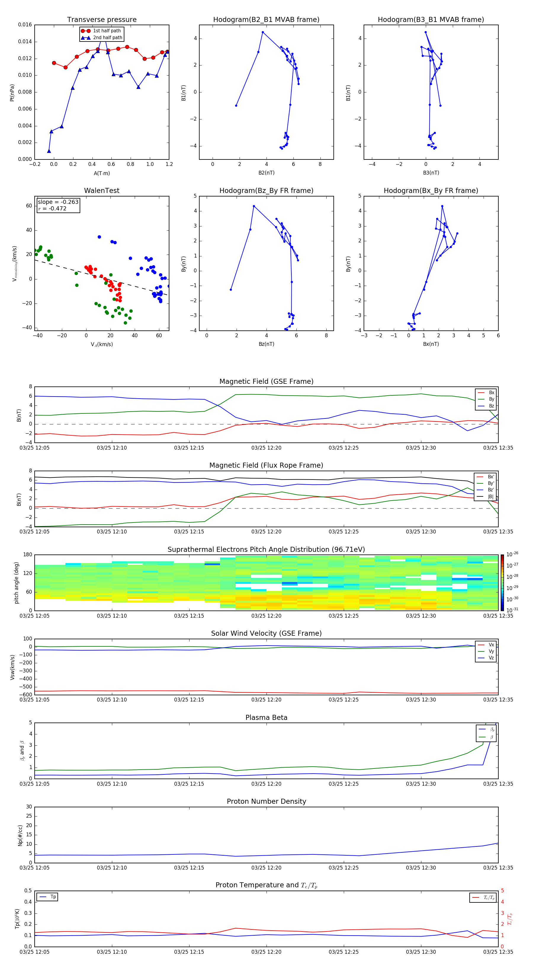Click the "Bx'" legend entry in flux rope plot
This screenshot has width=533, height=978.
point(485,477)
